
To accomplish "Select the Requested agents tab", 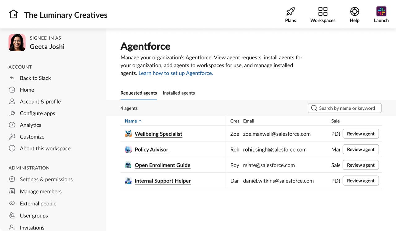I will point(139,93).
